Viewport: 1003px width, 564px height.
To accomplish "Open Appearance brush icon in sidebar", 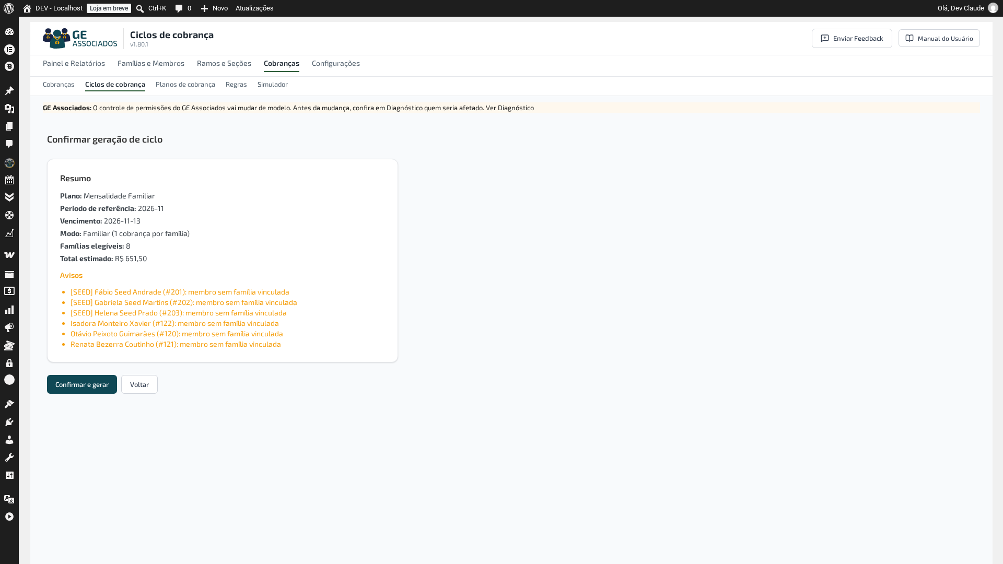I will pyautogui.click(x=9, y=404).
